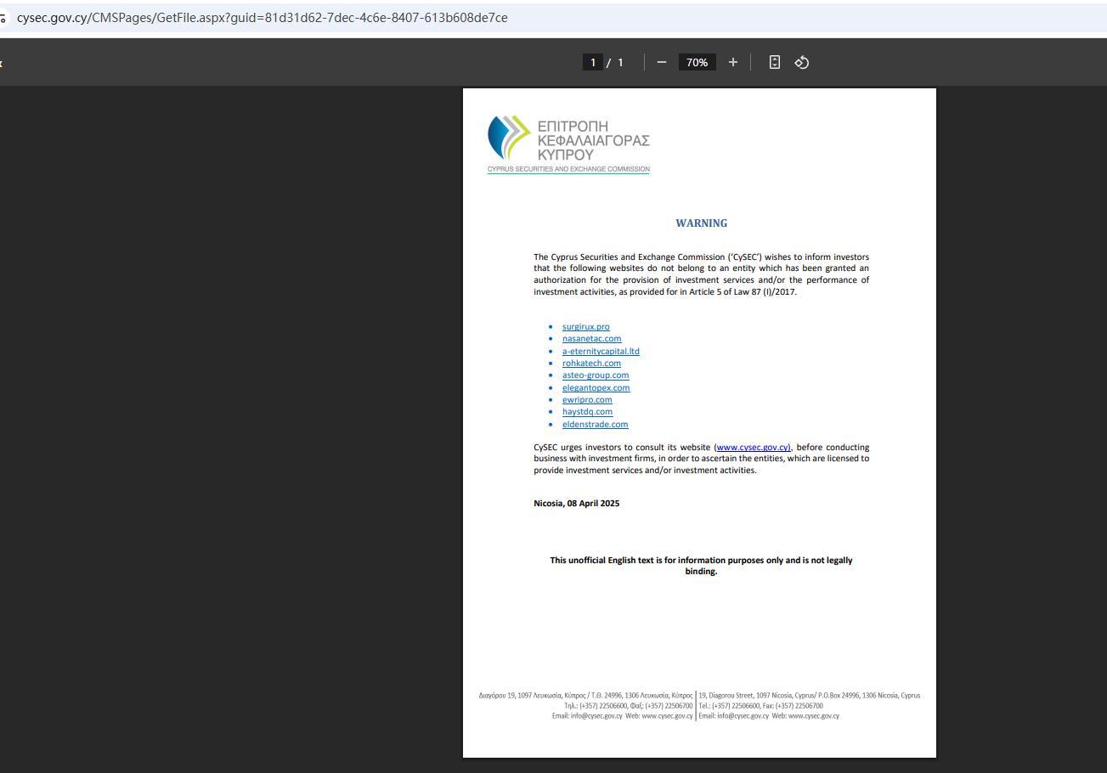Click the 70% zoom level field
This screenshot has height=773, width=1107.
[x=698, y=62]
